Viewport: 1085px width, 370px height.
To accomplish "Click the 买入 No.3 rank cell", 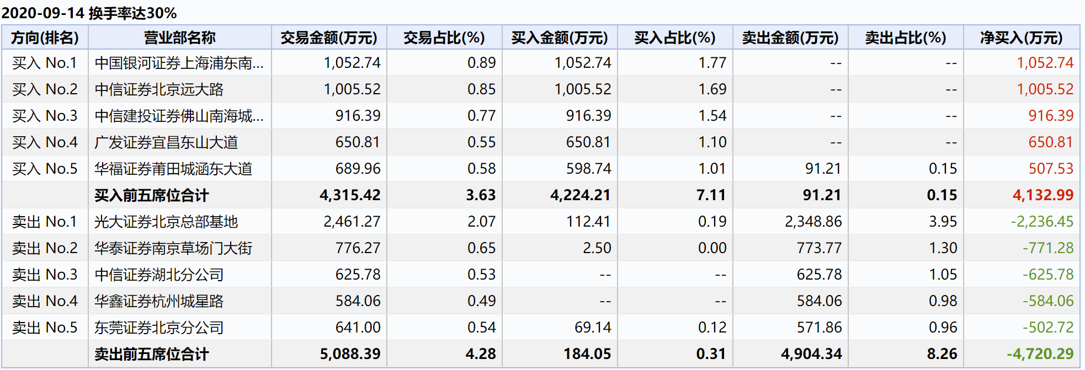I will pyautogui.click(x=45, y=116).
